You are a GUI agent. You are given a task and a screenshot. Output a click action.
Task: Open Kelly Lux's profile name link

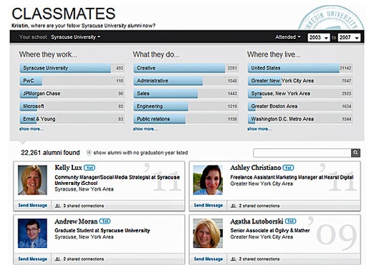point(68,168)
